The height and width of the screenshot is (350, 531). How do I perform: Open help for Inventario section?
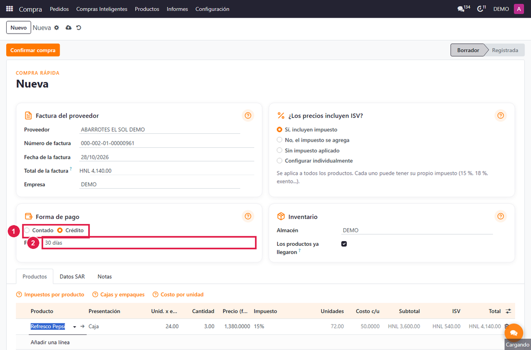500,216
